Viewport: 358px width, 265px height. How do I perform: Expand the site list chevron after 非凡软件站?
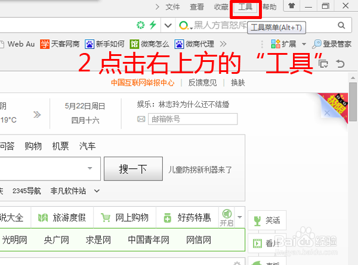coord(97,191)
